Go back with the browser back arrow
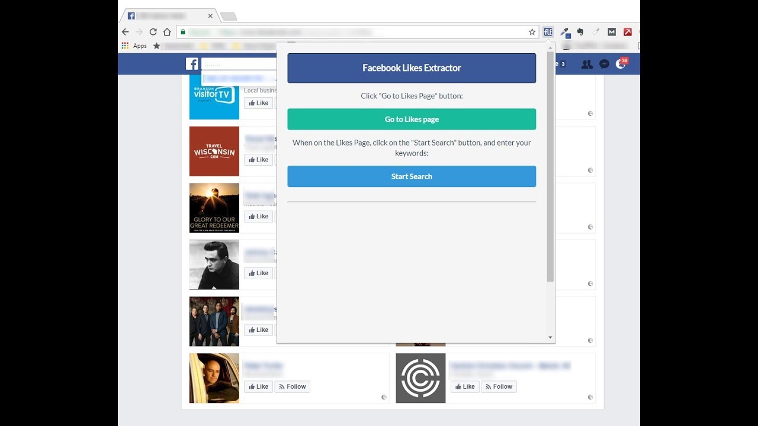Image resolution: width=758 pixels, height=426 pixels. (x=125, y=32)
